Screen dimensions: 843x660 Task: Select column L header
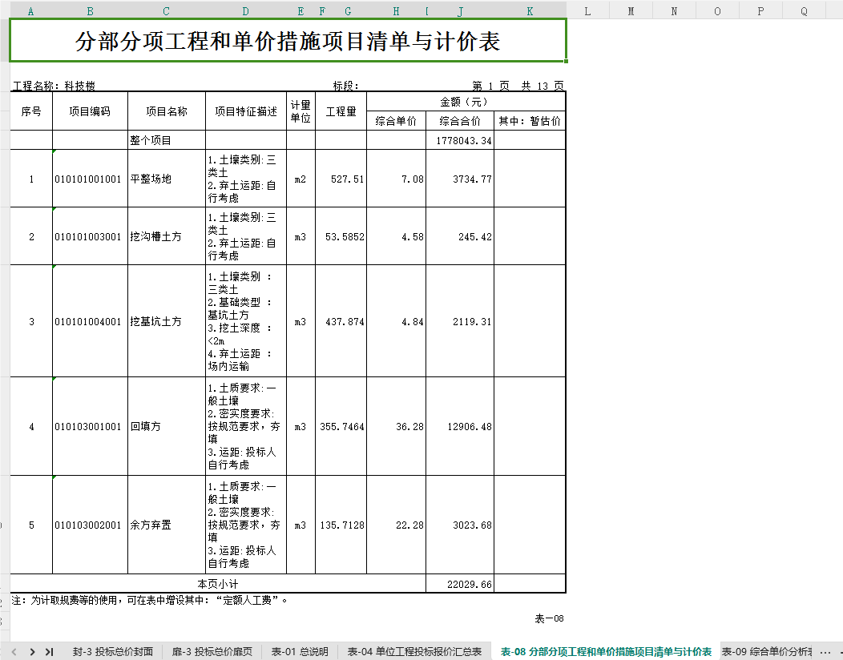(587, 11)
